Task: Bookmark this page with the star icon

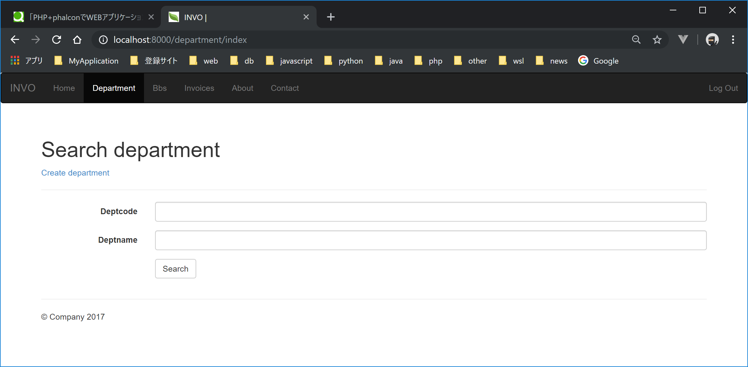Action: point(657,40)
